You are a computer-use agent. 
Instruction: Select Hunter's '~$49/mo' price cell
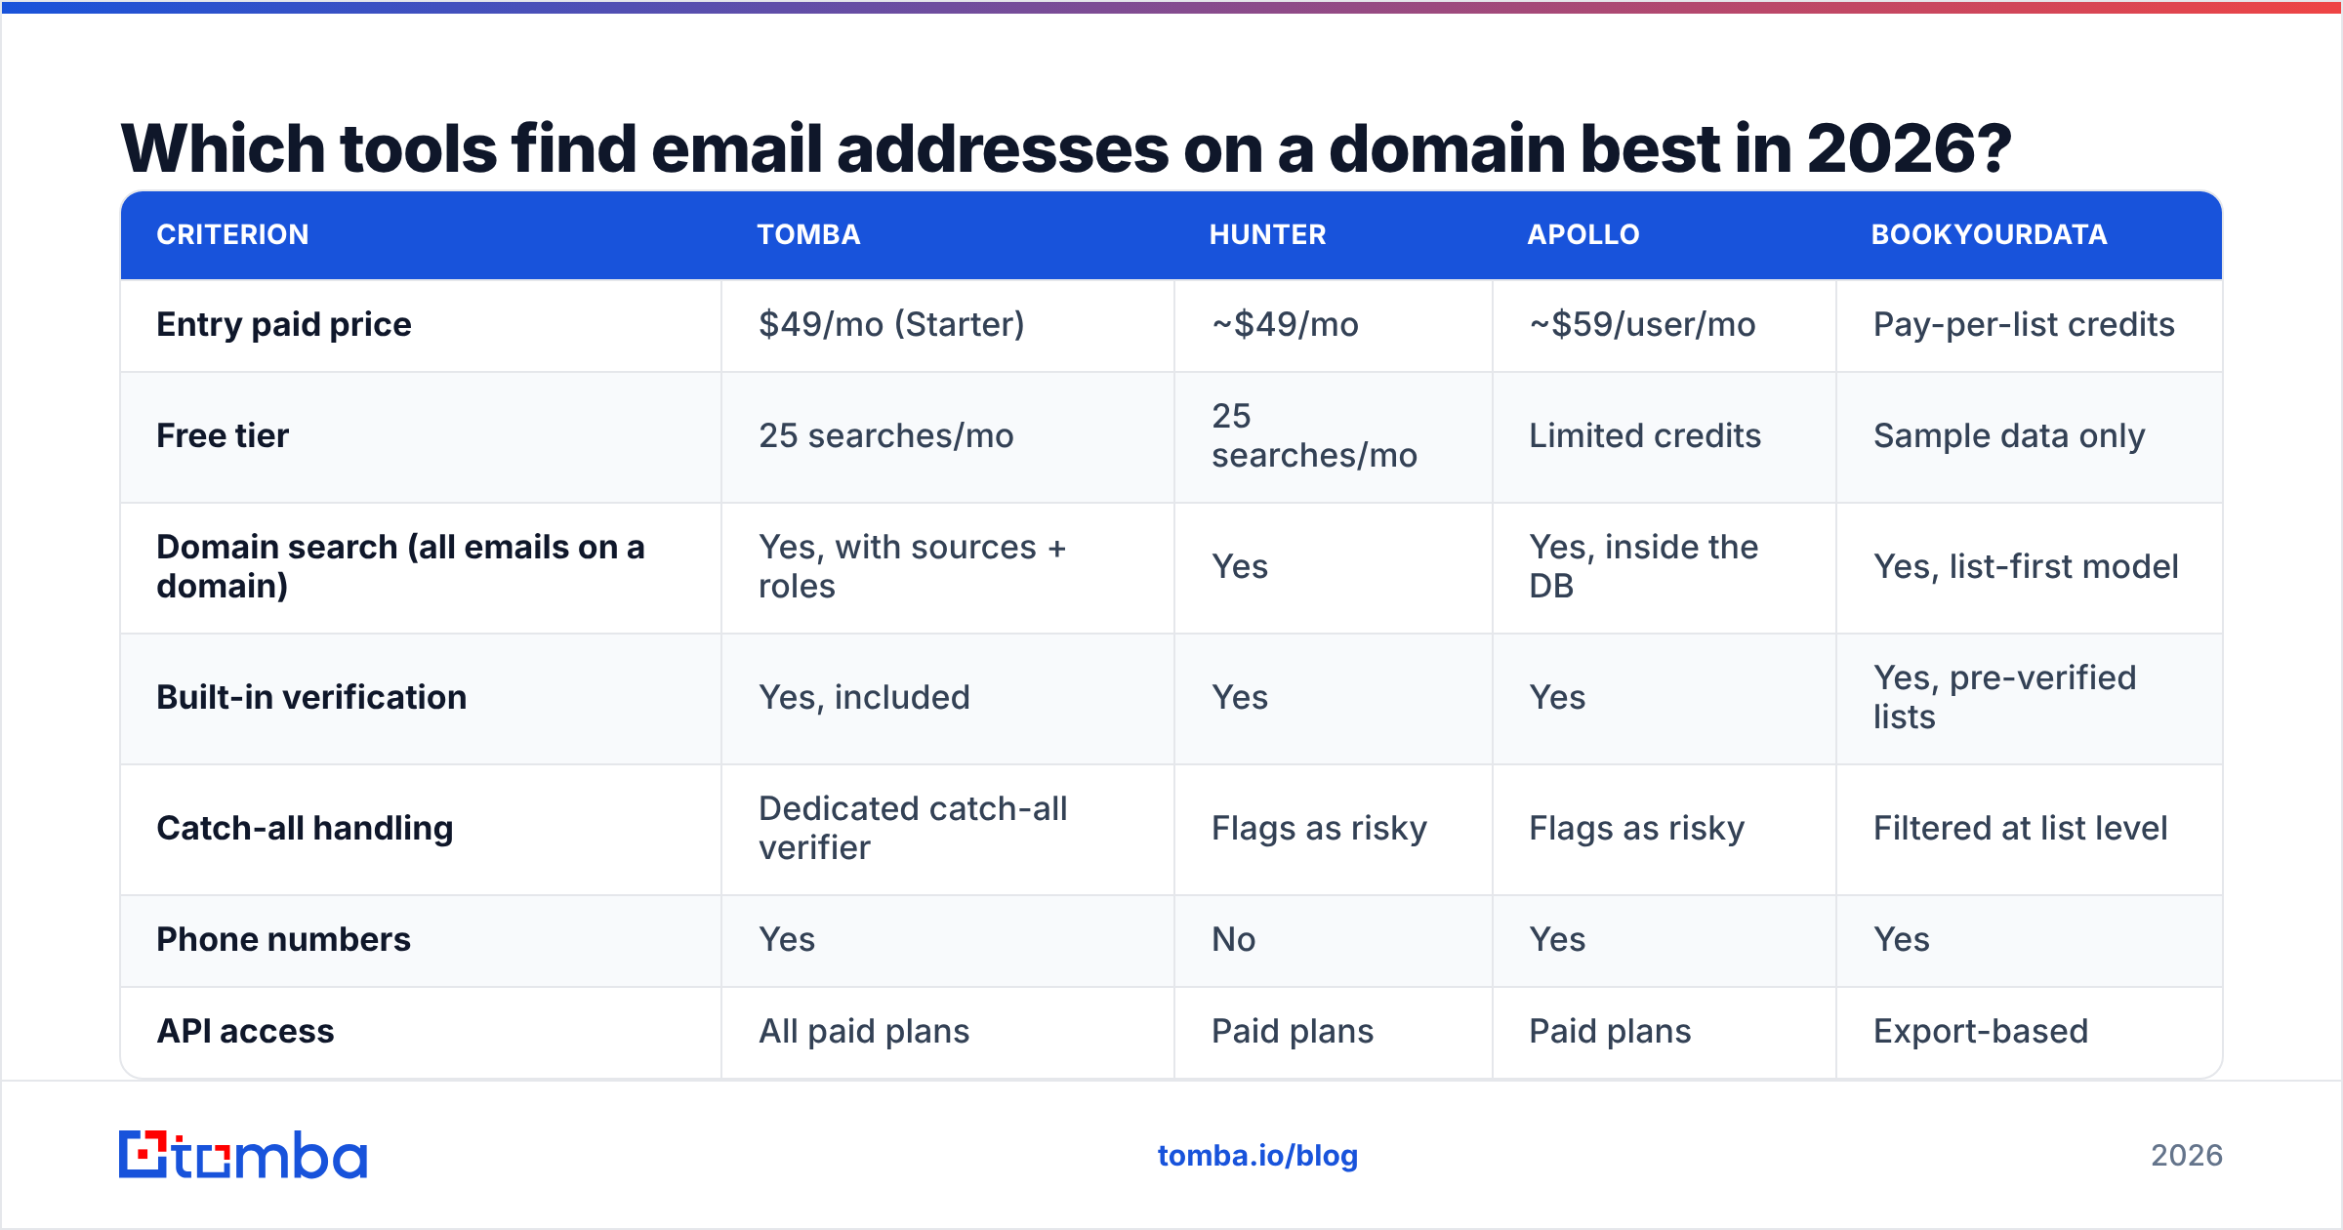tap(1285, 324)
